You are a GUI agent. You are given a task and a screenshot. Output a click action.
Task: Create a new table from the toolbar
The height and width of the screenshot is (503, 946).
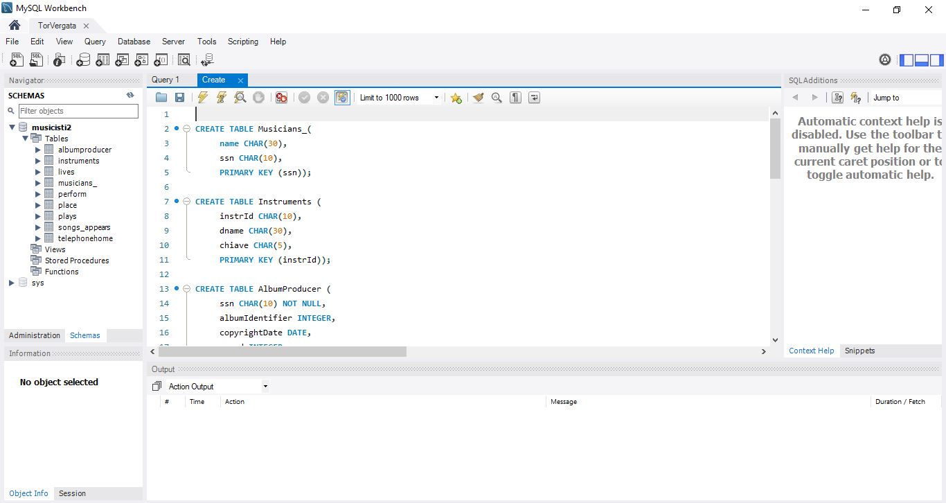coord(102,60)
